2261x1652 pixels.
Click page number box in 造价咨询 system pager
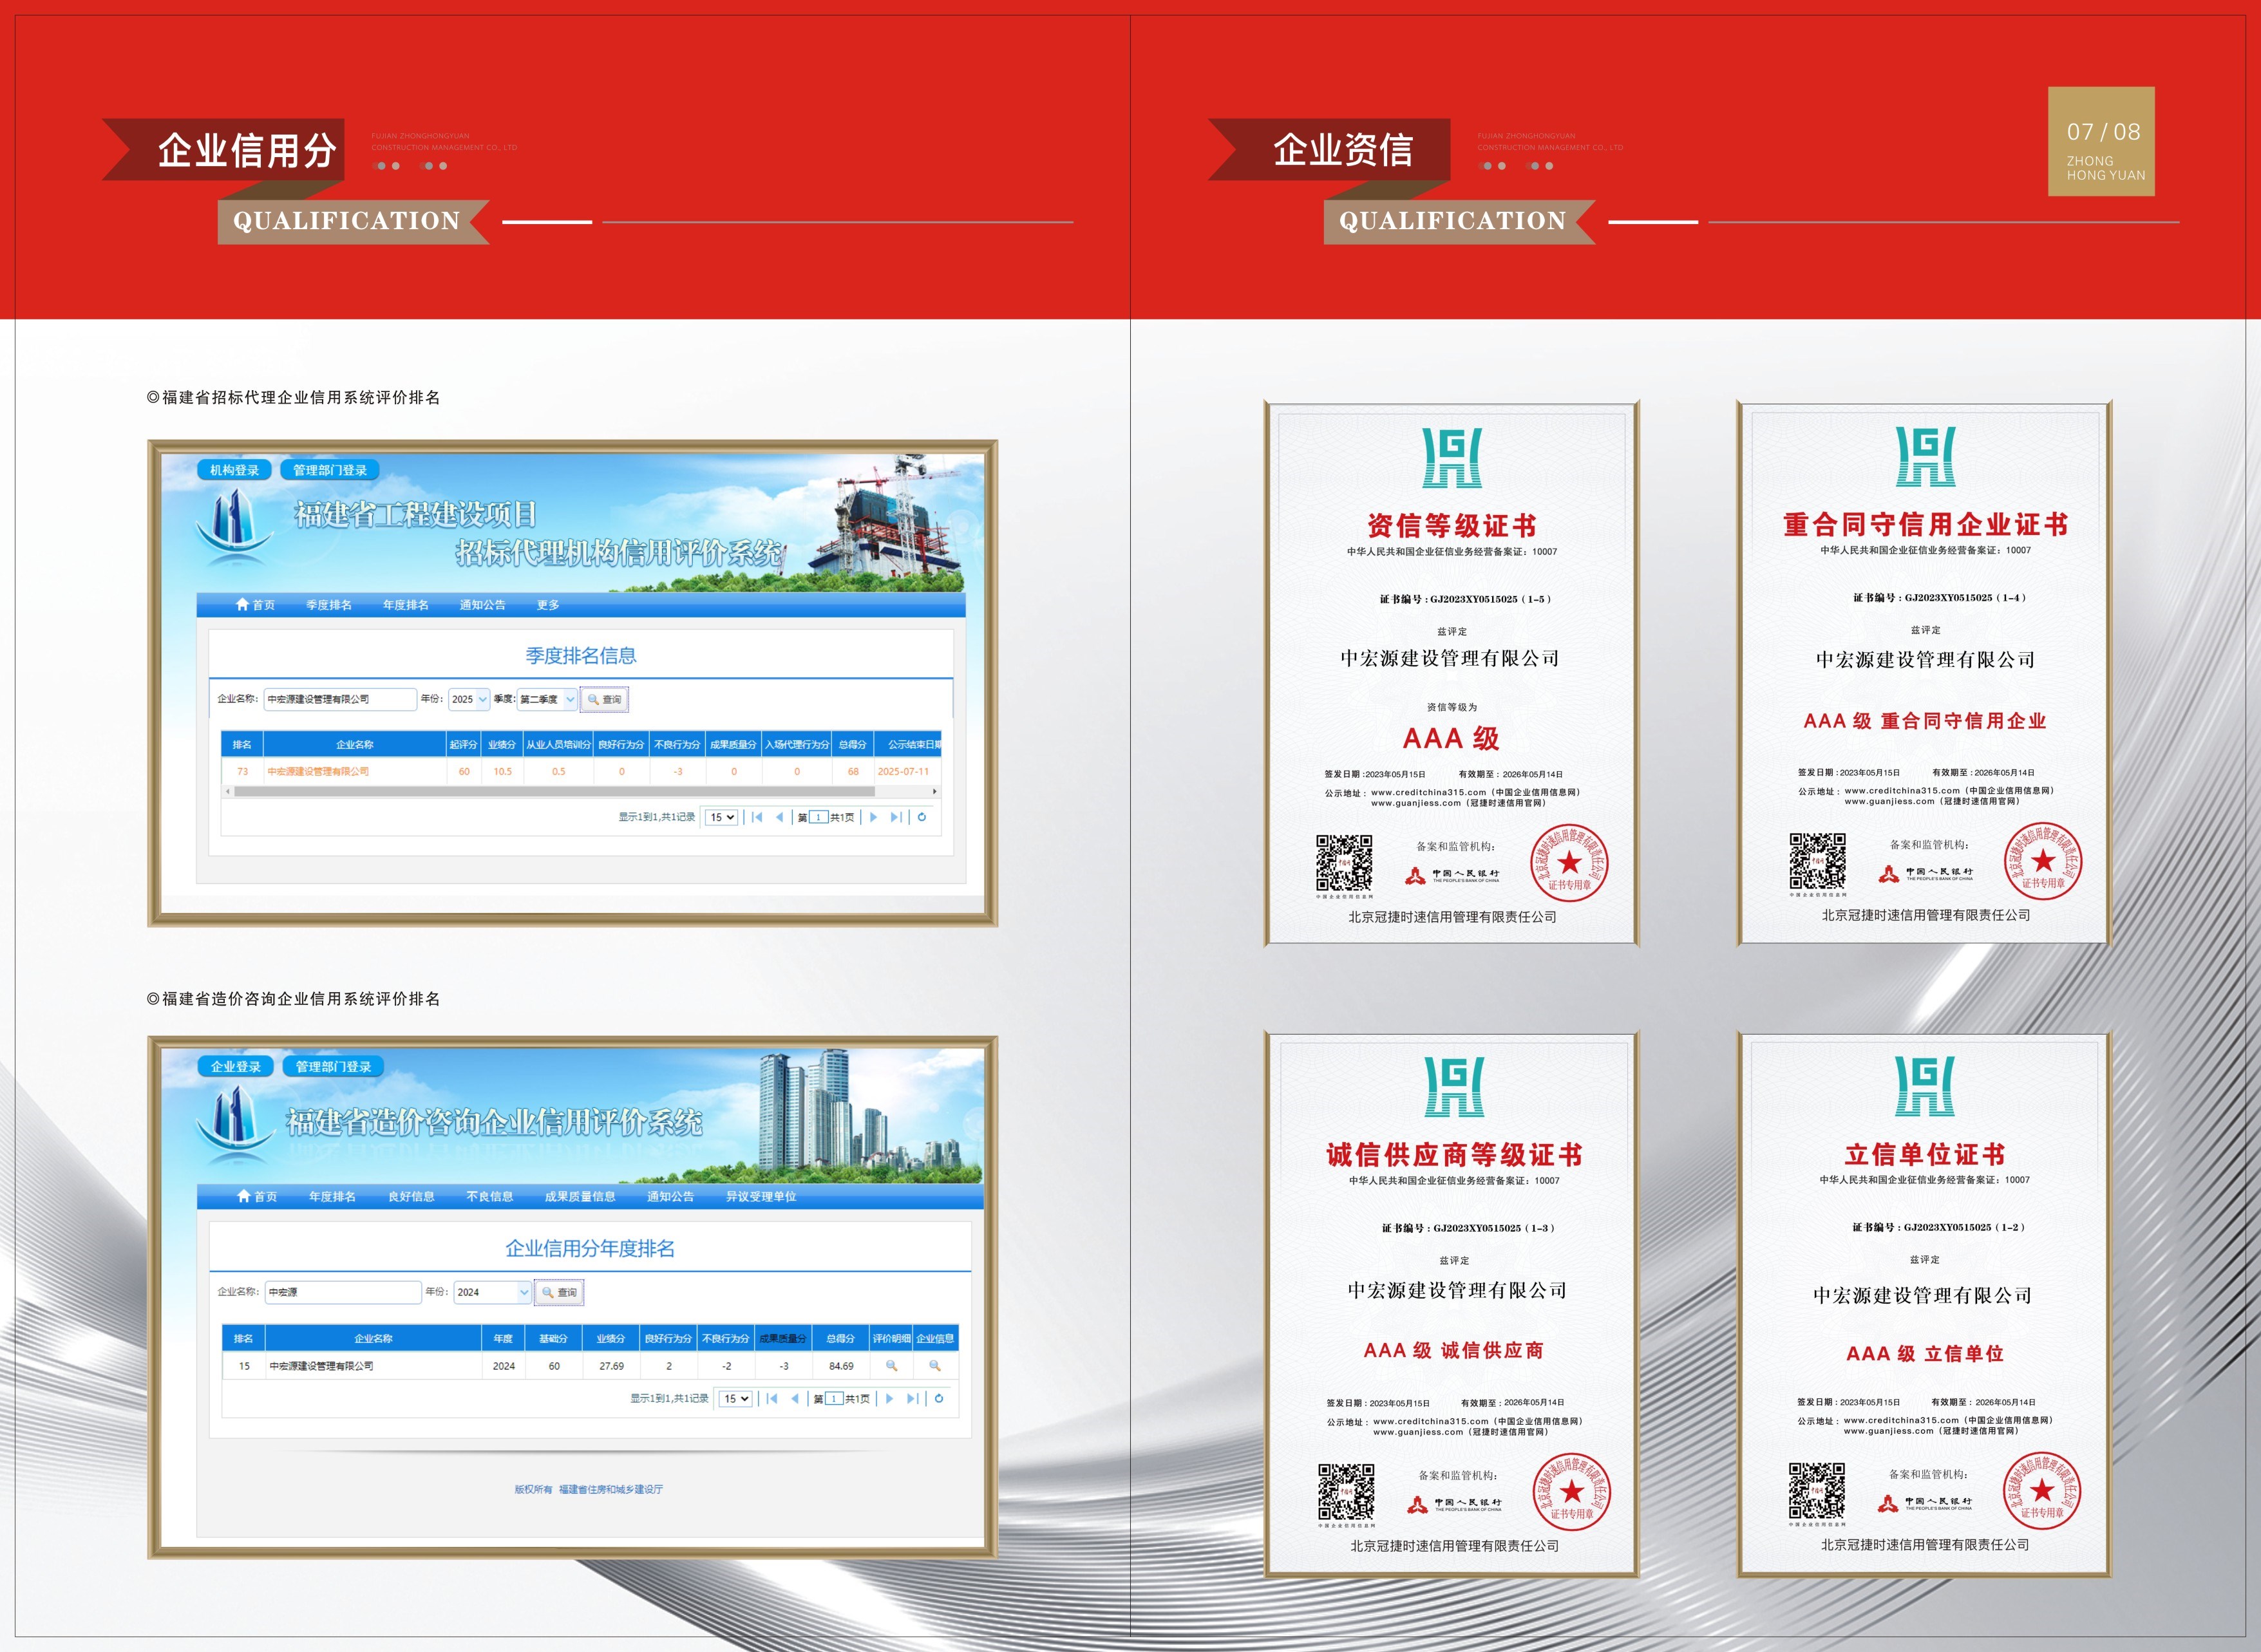point(833,1398)
